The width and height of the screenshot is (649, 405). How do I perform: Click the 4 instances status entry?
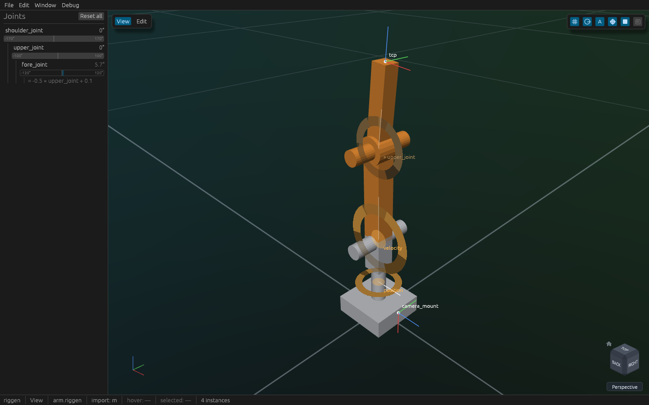[x=215, y=400]
